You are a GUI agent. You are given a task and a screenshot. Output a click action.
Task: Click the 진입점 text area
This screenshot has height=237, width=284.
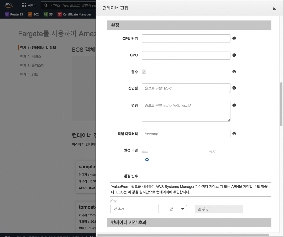pyautogui.click(x=186, y=88)
